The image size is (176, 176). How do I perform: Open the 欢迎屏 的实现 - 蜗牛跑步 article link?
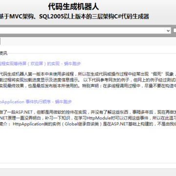coord(40,64)
